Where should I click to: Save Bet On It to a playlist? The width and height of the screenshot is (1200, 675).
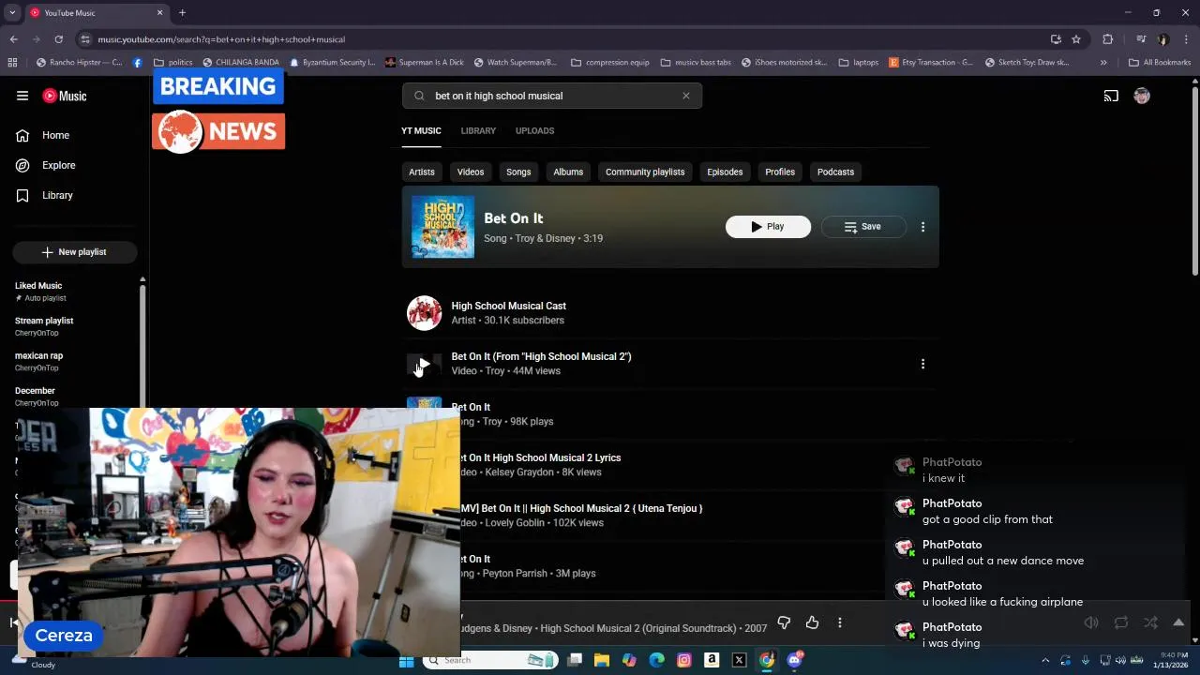(862, 227)
